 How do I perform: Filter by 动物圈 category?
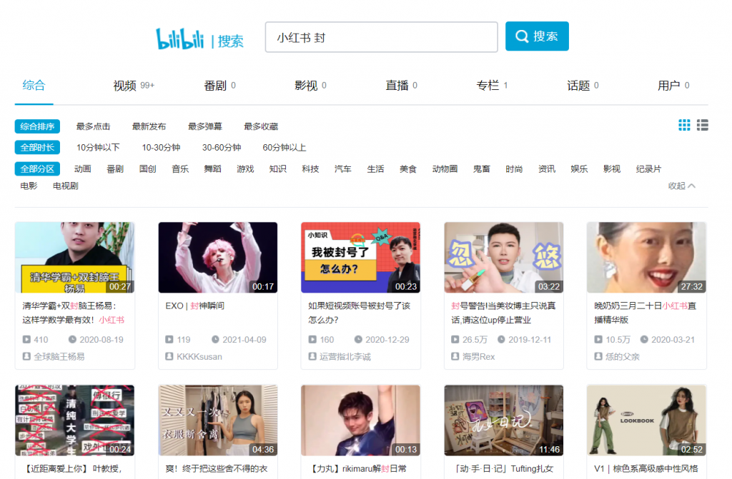445,169
